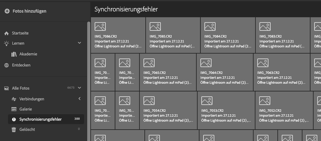Open Startseite in the sidebar
Screen dimensions: 321x141
pos(20,33)
